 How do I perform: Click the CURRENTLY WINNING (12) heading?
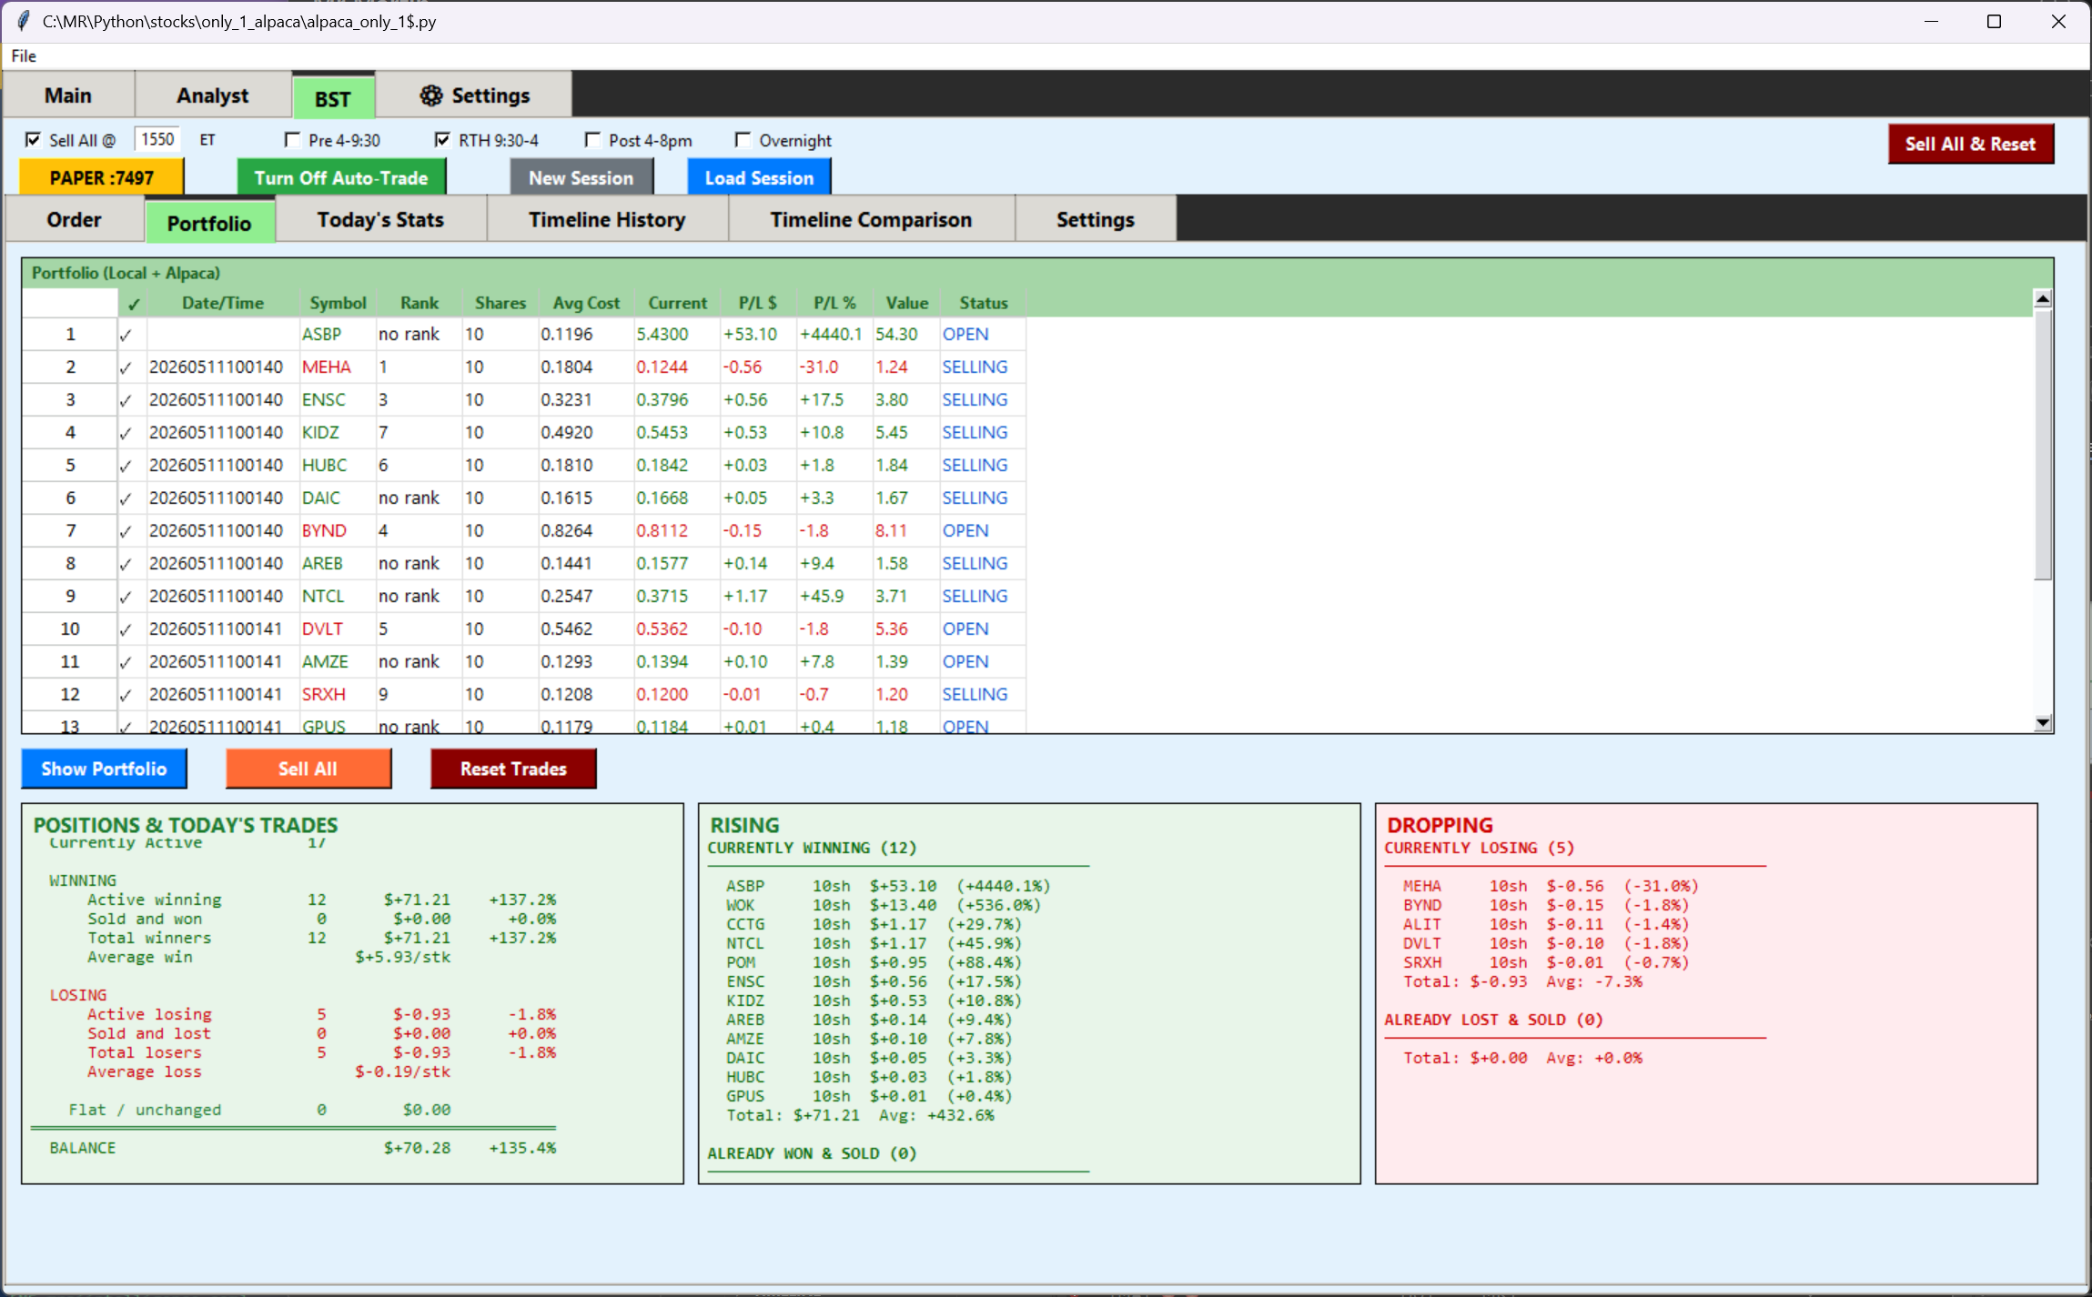pos(812,848)
